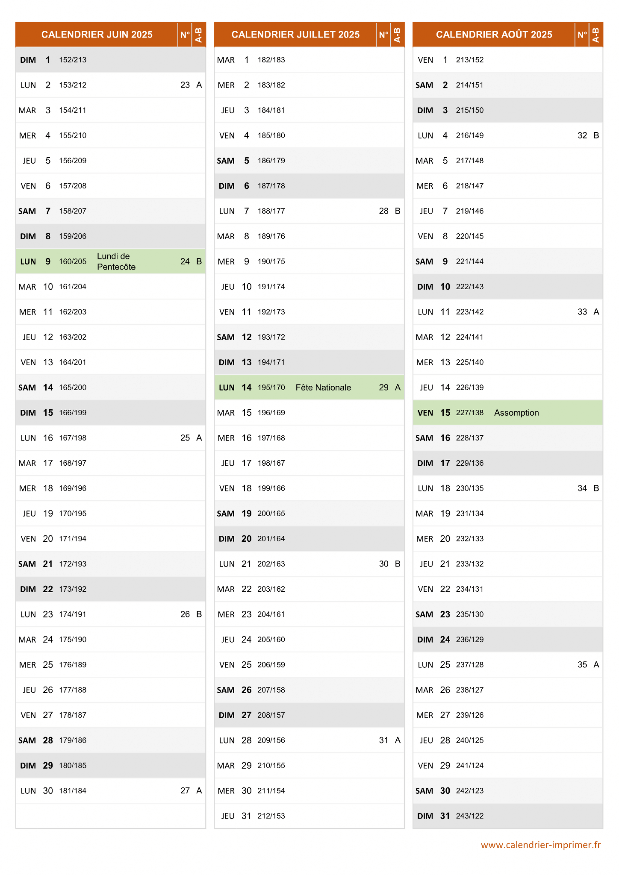Open the www.calendrier-imprimer.fr link

(541, 845)
